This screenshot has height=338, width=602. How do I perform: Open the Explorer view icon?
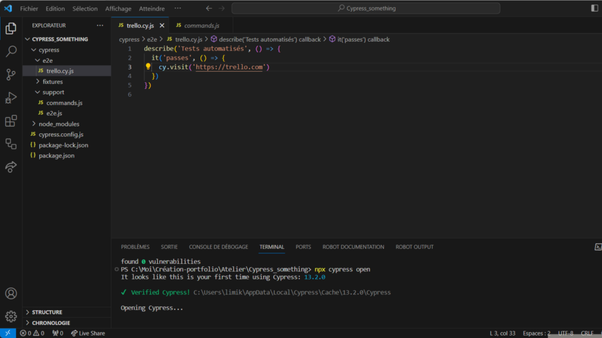click(x=11, y=29)
